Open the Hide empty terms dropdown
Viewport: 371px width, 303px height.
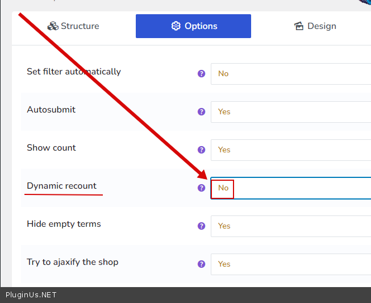click(x=290, y=226)
